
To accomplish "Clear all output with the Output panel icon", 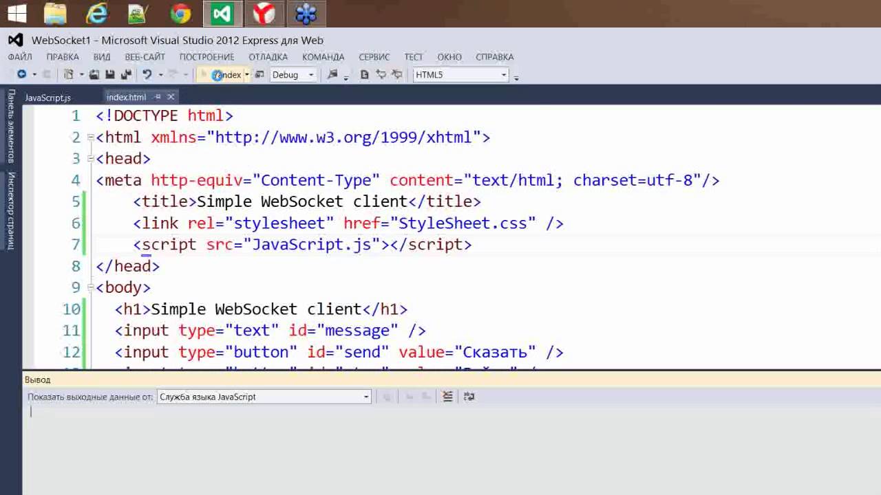I will tap(447, 397).
